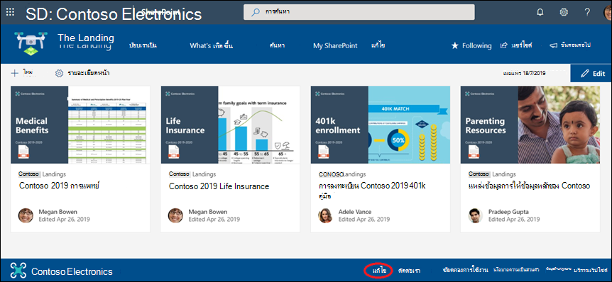
Task: Open the What's เกิดขึ้น navigation item
Action: click(x=211, y=45)
